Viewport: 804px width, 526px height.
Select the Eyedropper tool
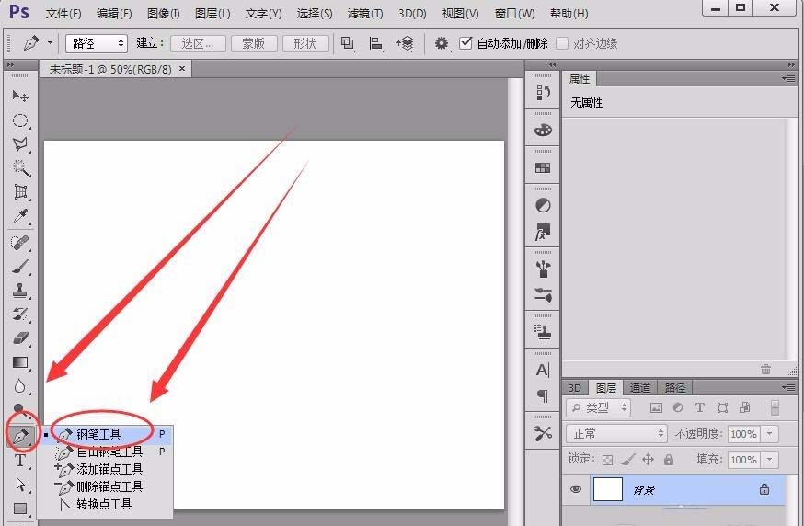tap(20, 216)
